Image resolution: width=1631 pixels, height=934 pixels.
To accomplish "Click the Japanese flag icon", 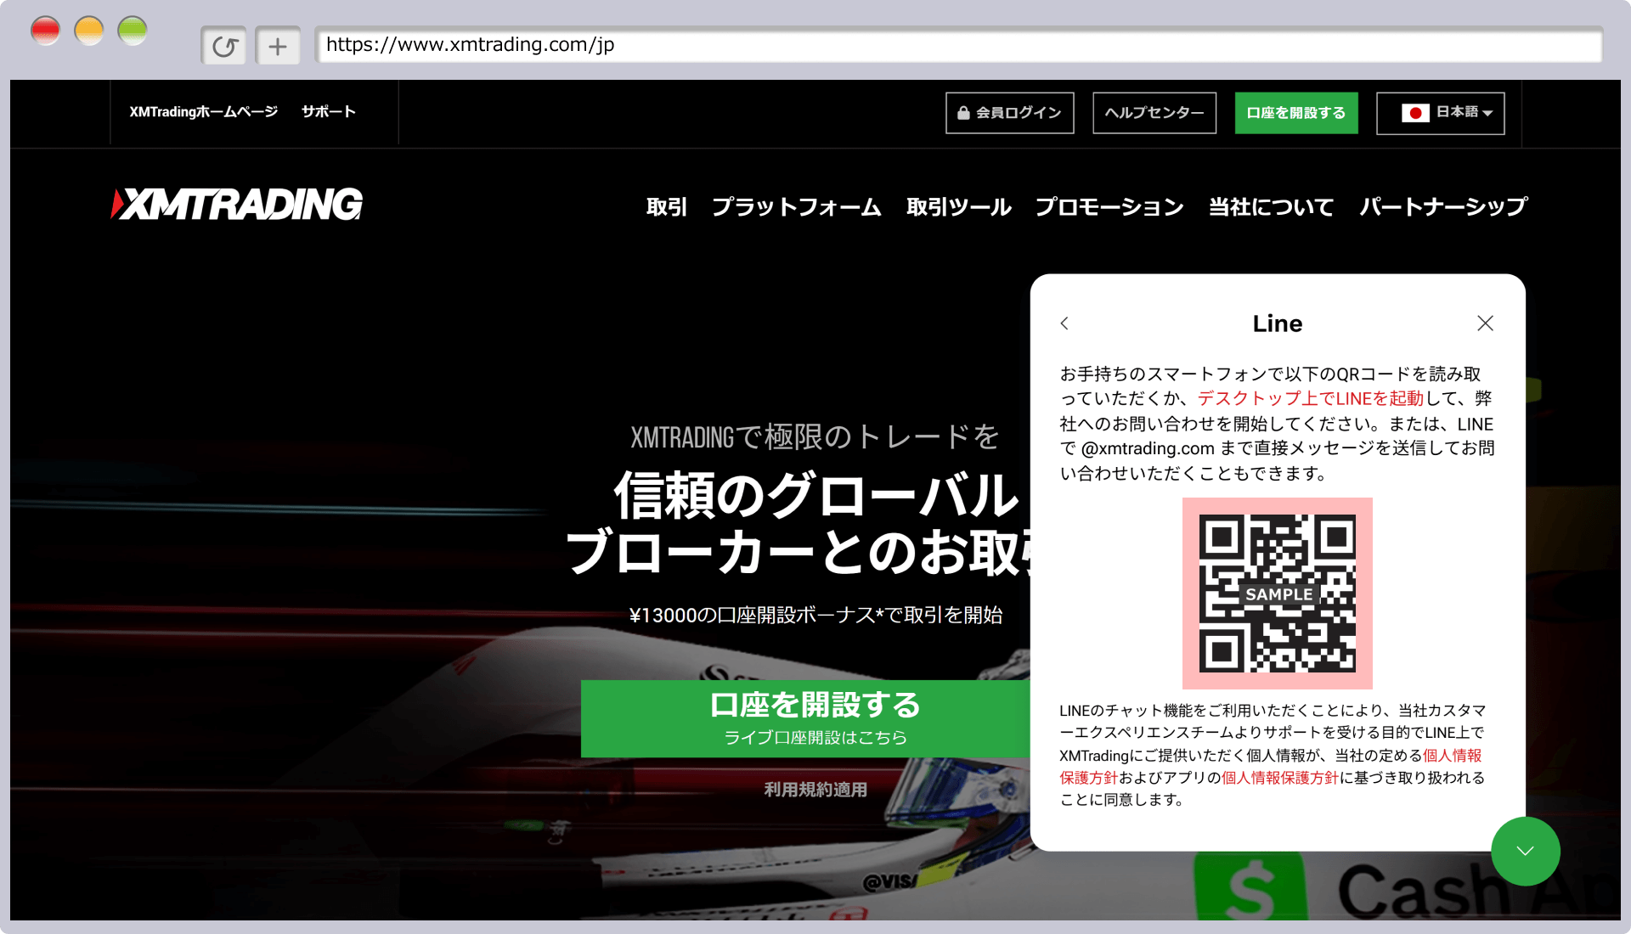I will coord(1415,113).
